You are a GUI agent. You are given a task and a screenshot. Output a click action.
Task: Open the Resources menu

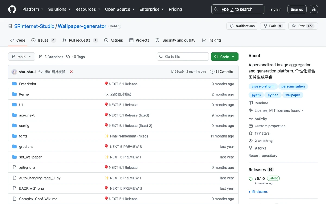(88, 9)
